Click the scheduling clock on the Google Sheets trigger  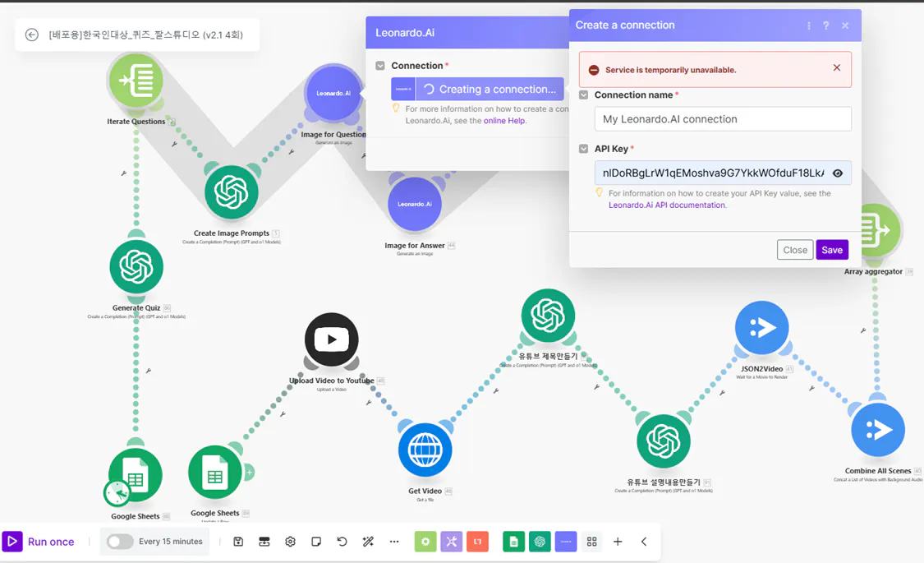(x=117, y=493)
